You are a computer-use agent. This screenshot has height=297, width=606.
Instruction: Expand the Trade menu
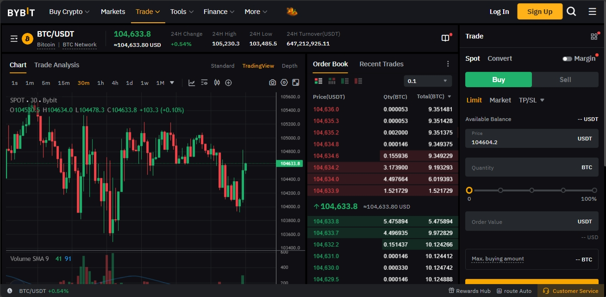pyautogui.click(x=148, y=12)
